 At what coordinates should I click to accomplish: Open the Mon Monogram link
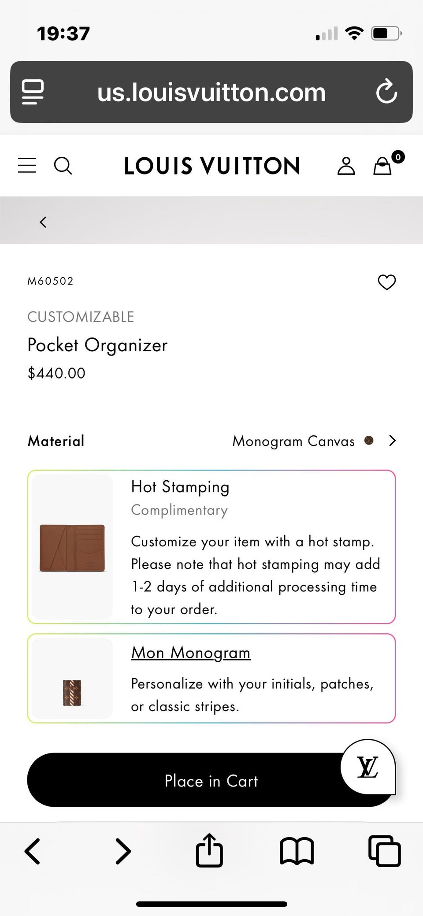191,653
